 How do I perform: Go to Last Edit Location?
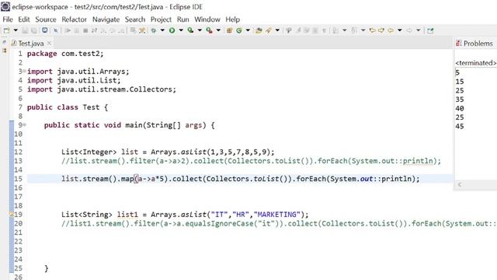[373, 30]
